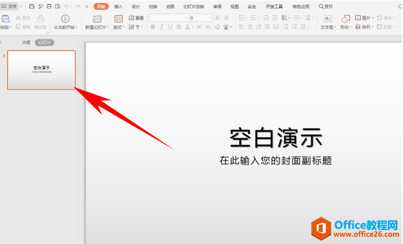Screen dimensions: 403x244
Task: Toggle Italic formatting
Action: click(161, 27)
